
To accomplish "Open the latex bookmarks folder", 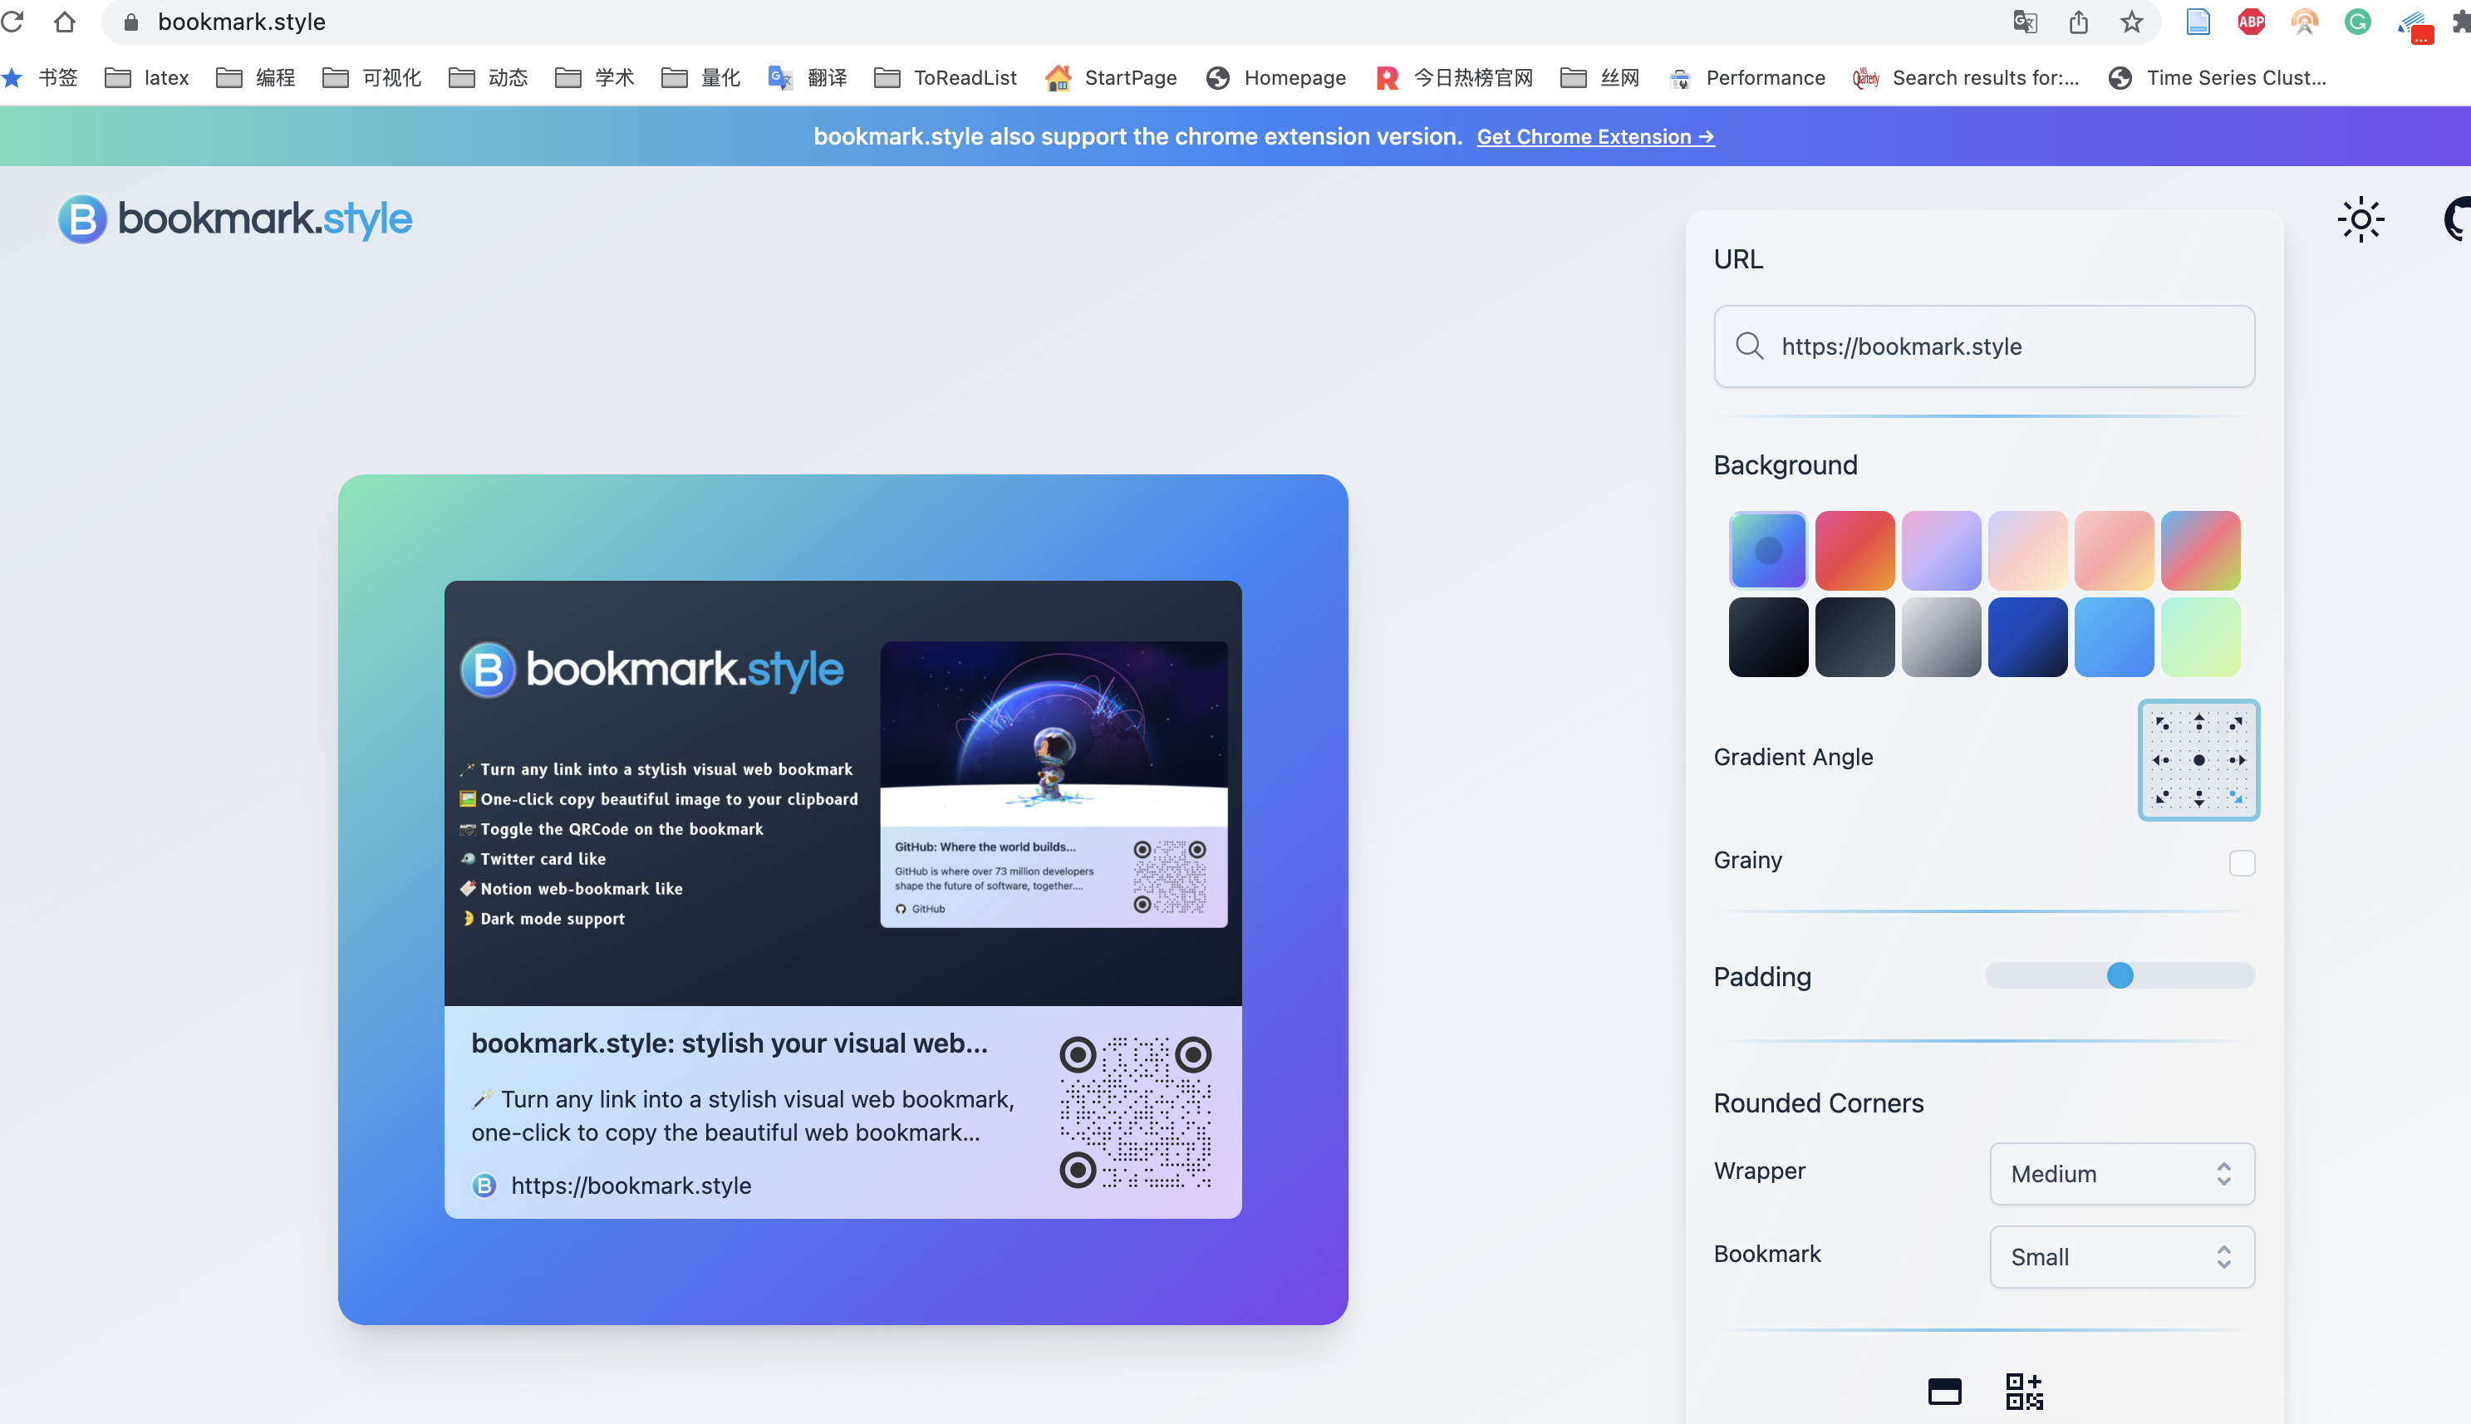I will click(x=147, y=77).
